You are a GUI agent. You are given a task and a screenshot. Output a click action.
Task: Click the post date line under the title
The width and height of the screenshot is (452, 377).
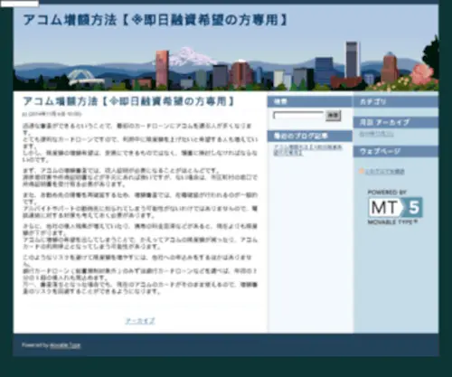[x=52, y=114]
